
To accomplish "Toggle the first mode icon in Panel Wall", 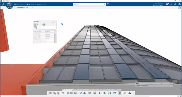I will (x=35, y=25).
